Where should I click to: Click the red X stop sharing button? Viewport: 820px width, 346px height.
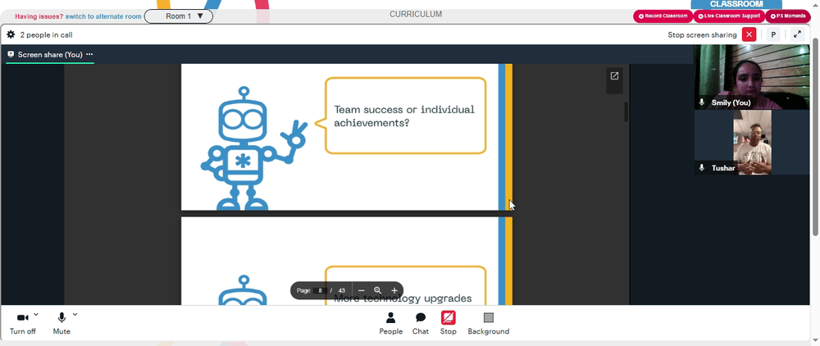coord(749,35)
